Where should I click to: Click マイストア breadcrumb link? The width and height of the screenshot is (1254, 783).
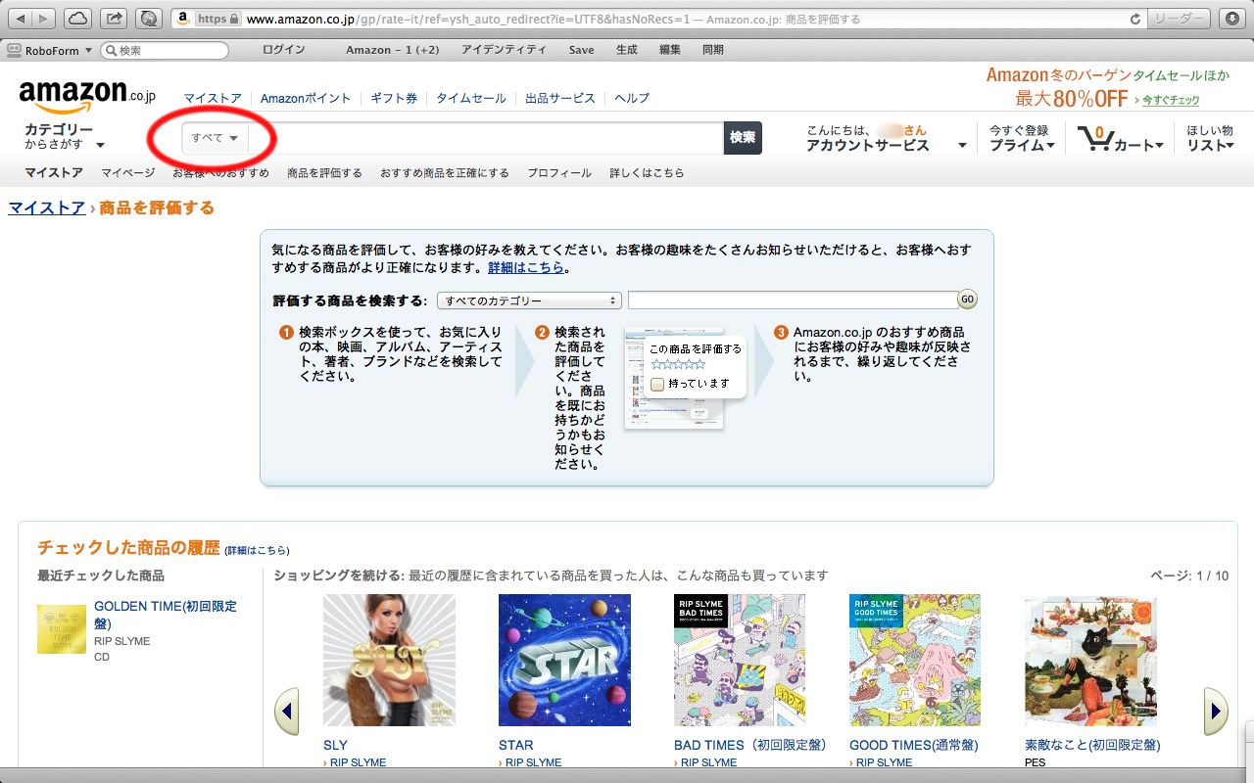click(x=47, y=207)
